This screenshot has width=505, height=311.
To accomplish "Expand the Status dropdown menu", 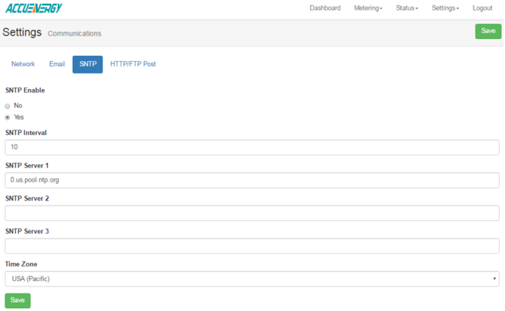I will tap(407, 9).
